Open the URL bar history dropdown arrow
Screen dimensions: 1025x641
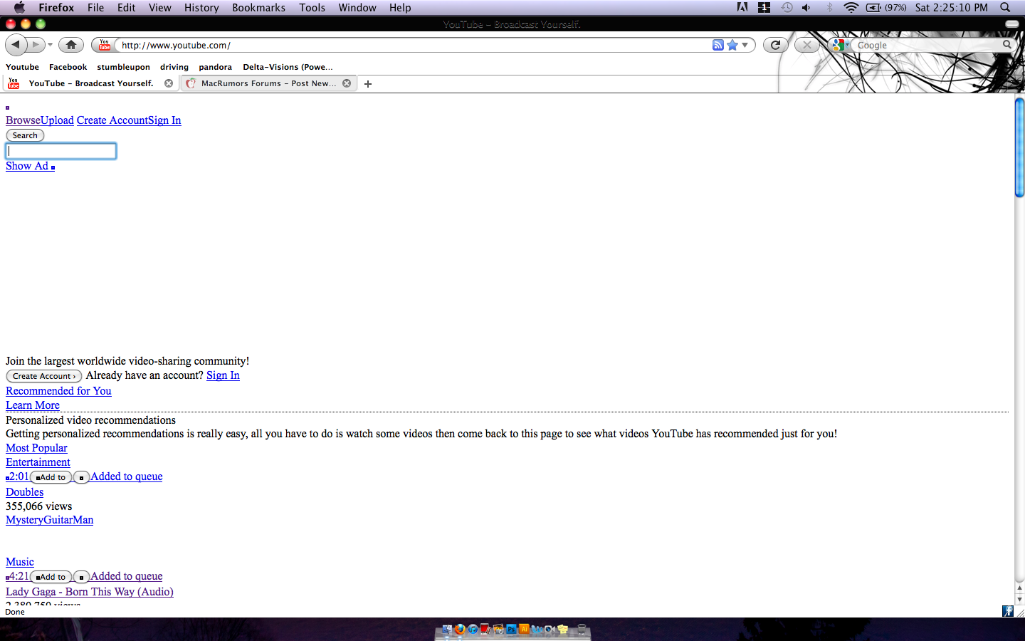[745, 45]
